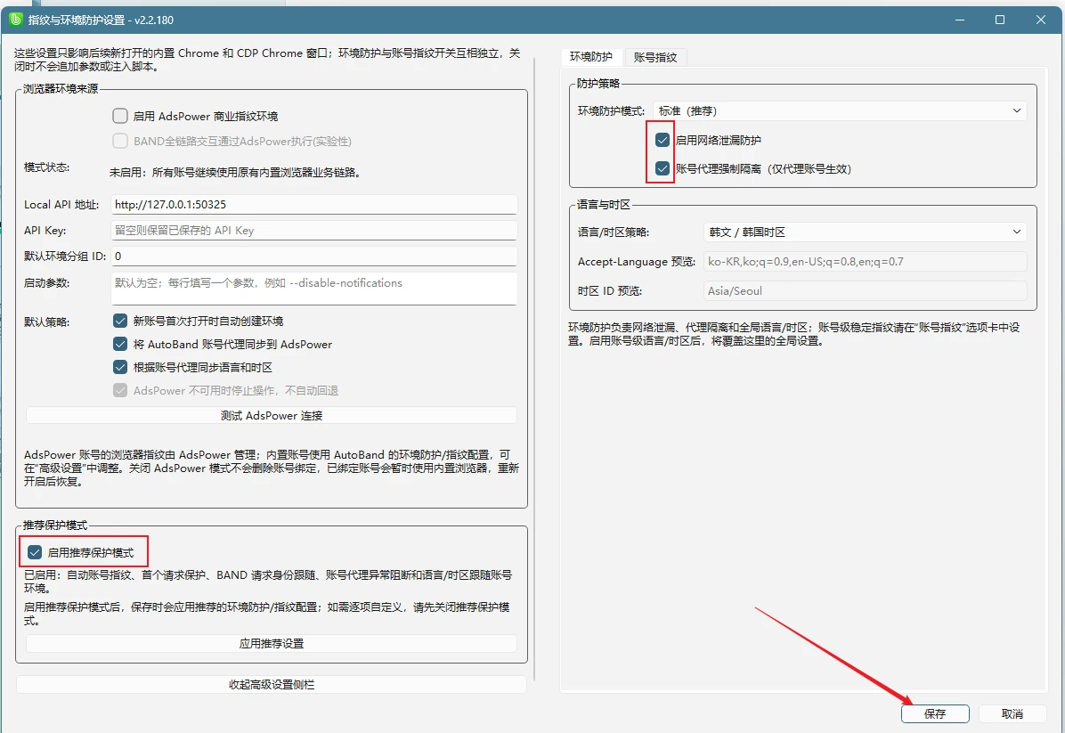1065x733 pixels.
Task: Click API Key input field
Action: [313, 231]
